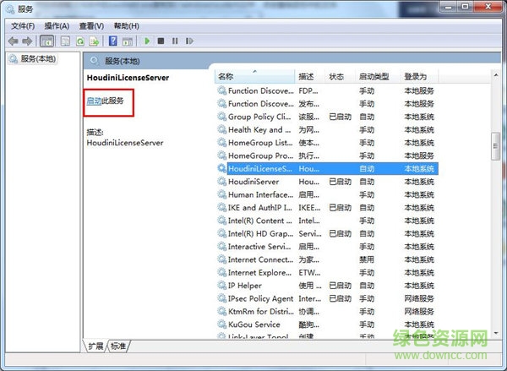Select the Intel(R) Content ... service
The width and height of the screenshot is (507, 371).
(x=326, y=221)
